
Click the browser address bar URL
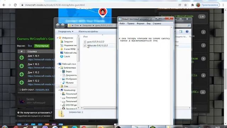pos(55,5)
